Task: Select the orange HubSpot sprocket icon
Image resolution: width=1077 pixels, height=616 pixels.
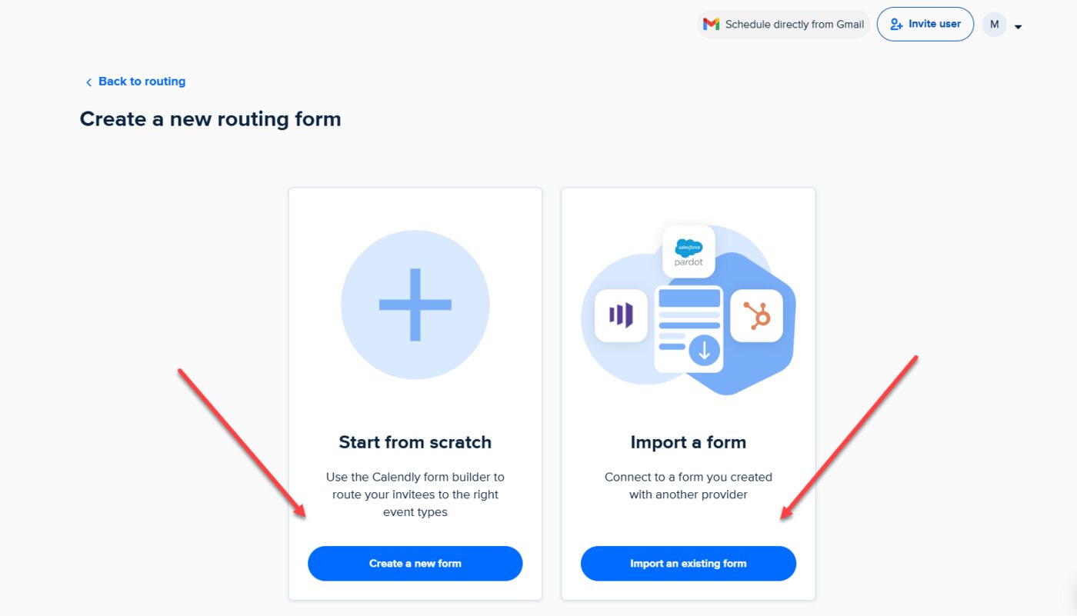Action: click(x=758, y=315)
